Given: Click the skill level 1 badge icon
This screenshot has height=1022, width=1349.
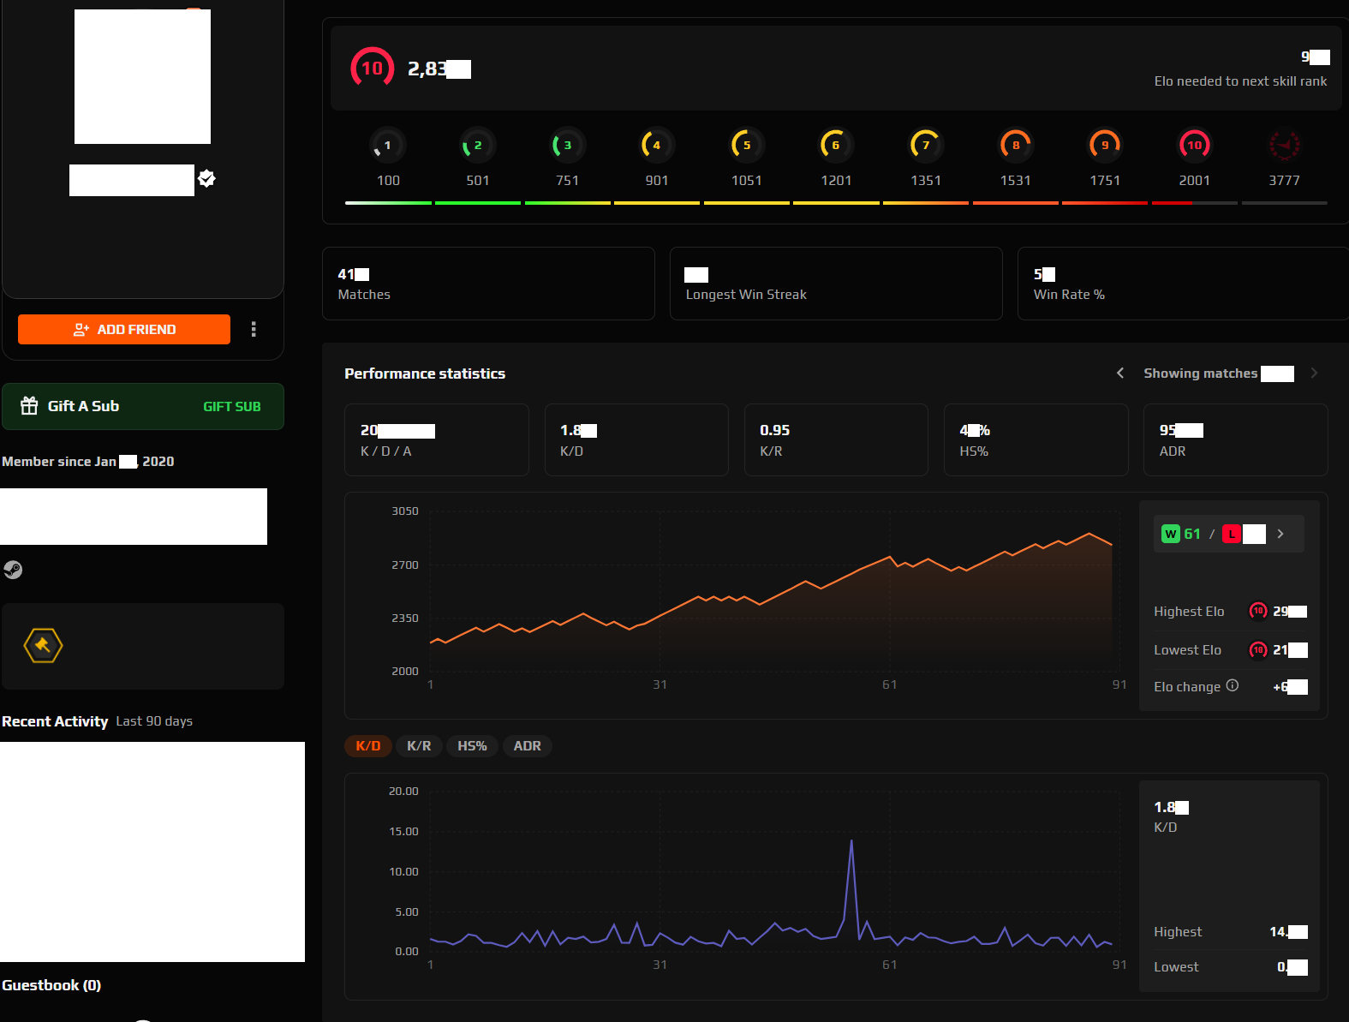Looking at the screenshot, I should click(x=388, y=145).
